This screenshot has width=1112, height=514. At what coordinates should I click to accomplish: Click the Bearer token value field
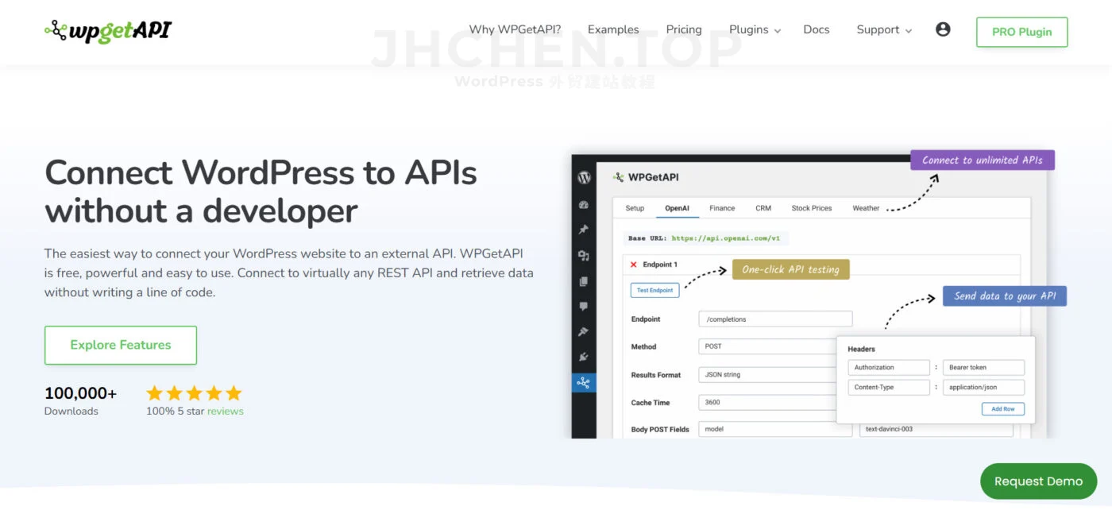[x=983, y=367]
